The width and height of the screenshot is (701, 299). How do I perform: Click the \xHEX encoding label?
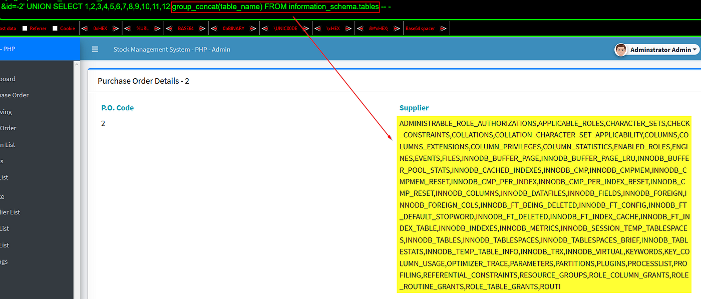(x=333, y=29)
